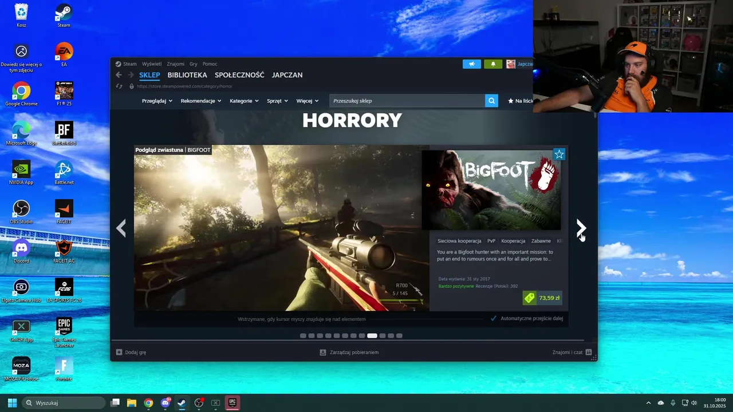Show hidden system tray icons
Viewport: 733px width, 412px height.
(648, 403)
